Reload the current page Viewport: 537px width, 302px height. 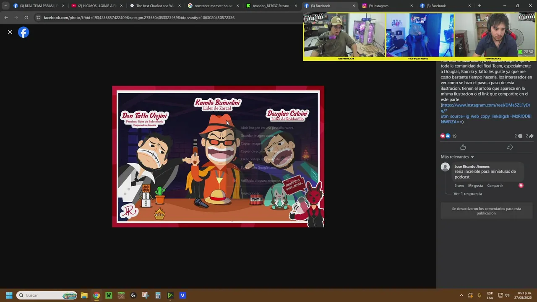[x=26, y=18]
